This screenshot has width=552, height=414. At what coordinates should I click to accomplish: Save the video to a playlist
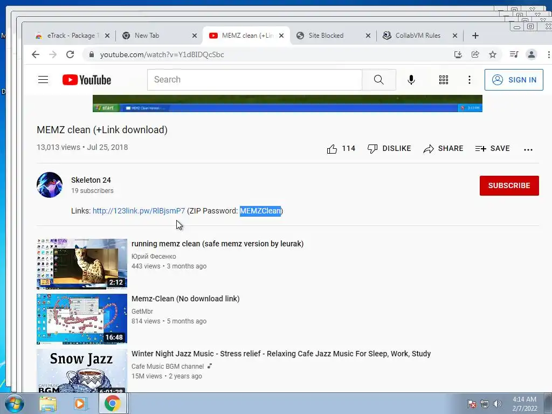[x=492, y=149]
